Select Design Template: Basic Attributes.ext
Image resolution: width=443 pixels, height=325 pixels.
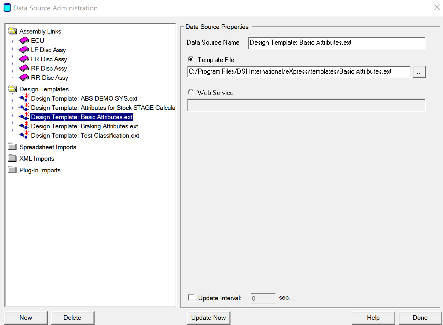[82, 117]
